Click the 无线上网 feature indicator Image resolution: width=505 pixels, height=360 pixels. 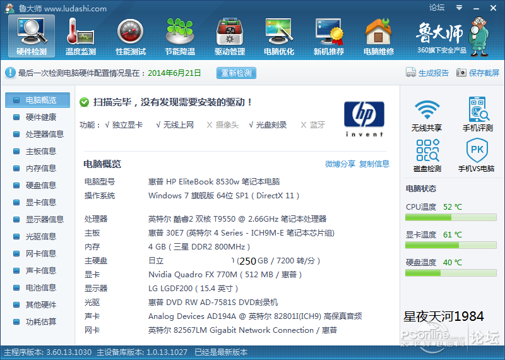[175, 125]
